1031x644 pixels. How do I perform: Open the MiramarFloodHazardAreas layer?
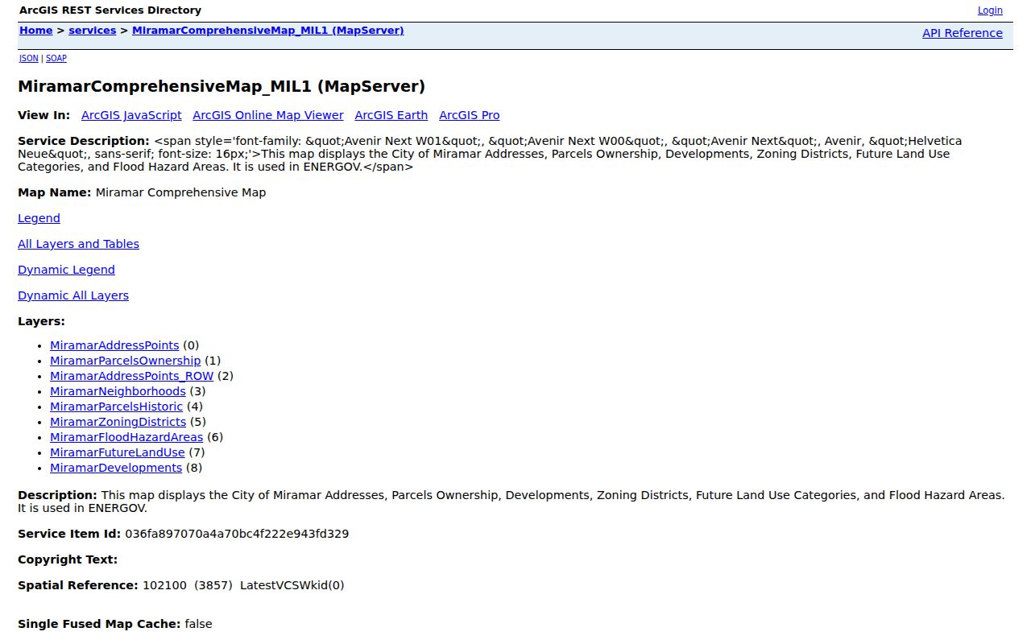point(126,437)
